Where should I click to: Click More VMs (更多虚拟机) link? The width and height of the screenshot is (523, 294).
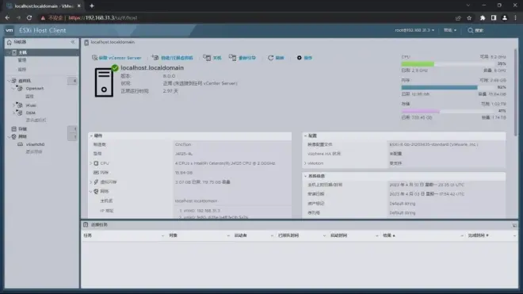36,120
